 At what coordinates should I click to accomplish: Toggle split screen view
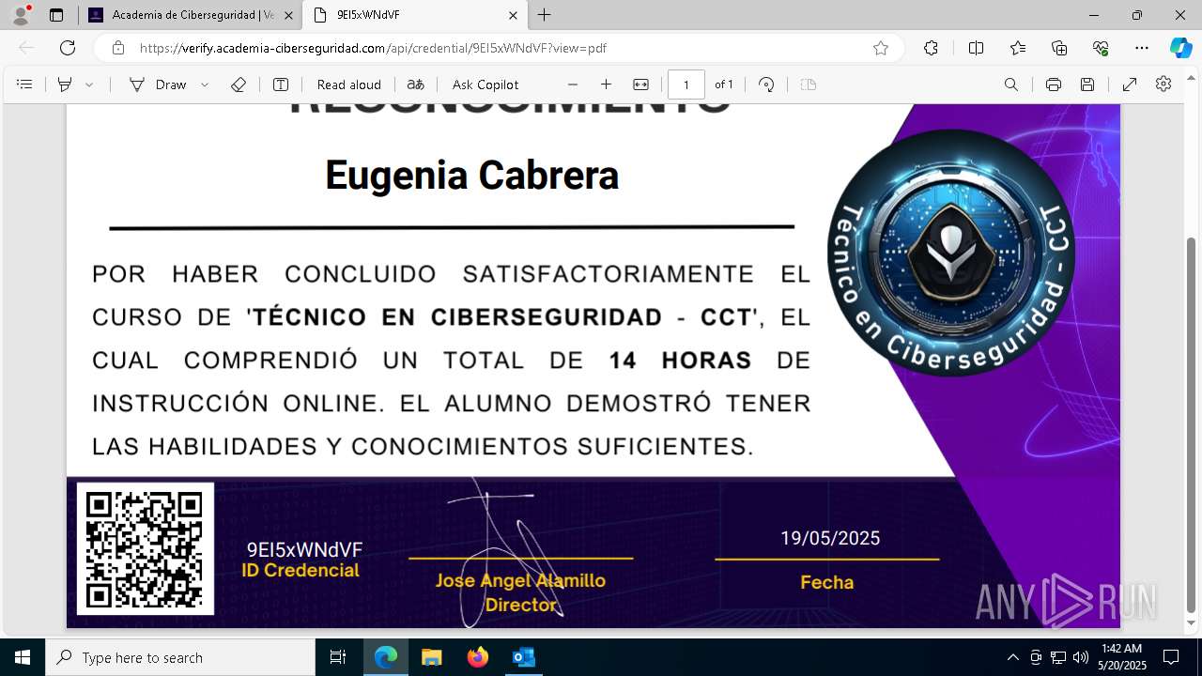(976, 48)
